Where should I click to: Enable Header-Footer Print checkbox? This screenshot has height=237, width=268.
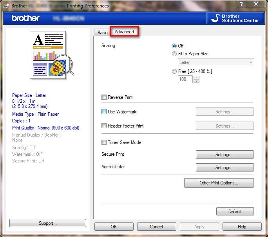(x=104, y=126)
